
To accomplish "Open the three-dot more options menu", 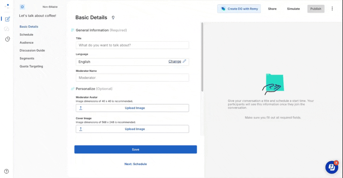I will [332, 9].
